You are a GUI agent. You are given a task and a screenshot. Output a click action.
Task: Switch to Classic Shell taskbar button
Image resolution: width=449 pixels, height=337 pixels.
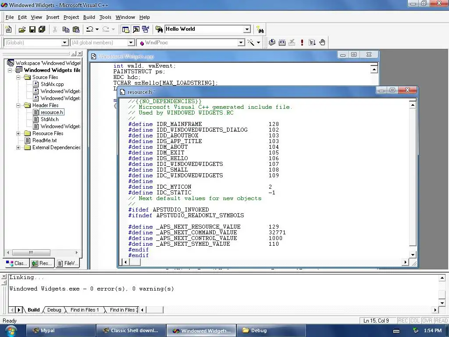pos(131,330)
